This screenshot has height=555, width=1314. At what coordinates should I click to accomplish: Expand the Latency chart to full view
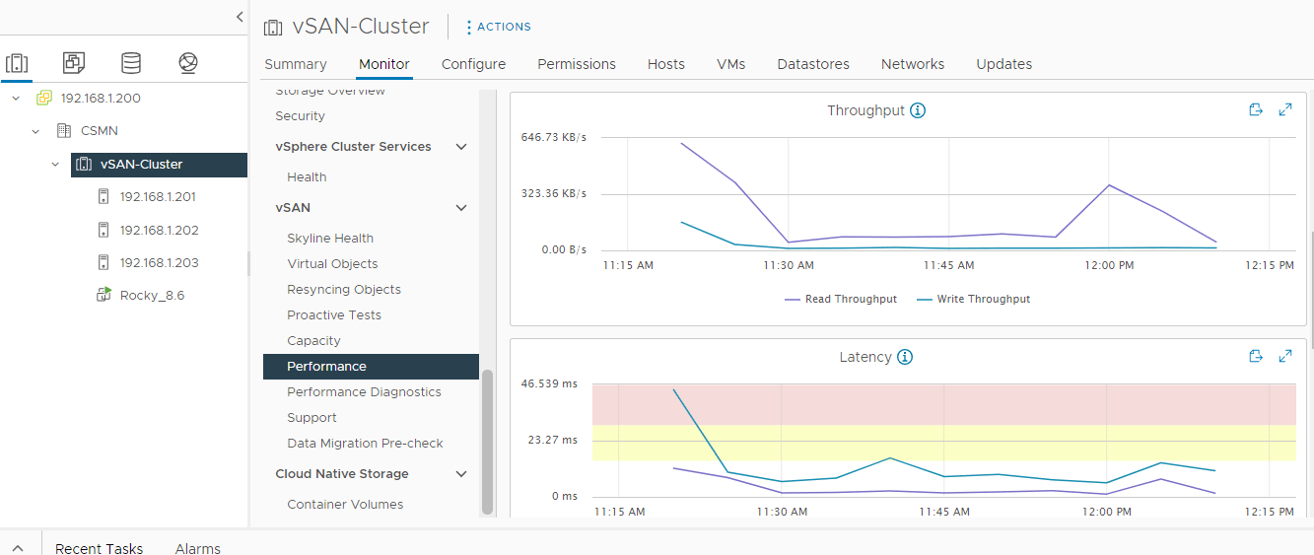click(1285, 357)
